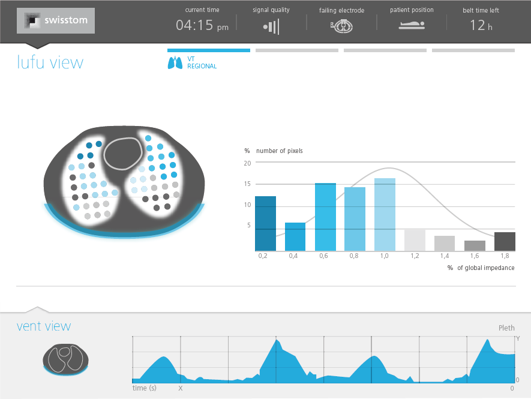Switch to the third gray view tab

pyautogui.click(x=385, y=51)
